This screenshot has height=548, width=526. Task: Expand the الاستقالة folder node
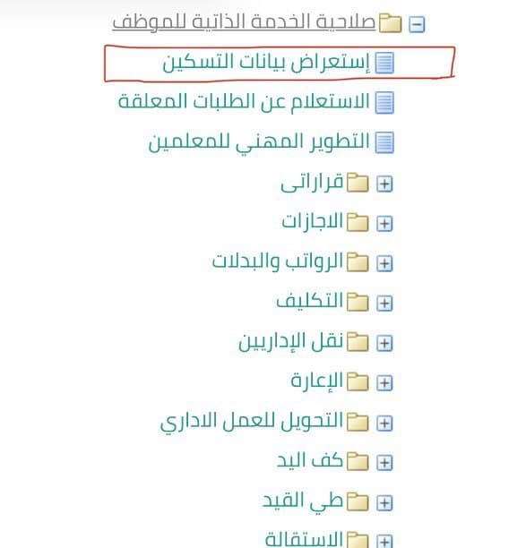coord(384,541)
